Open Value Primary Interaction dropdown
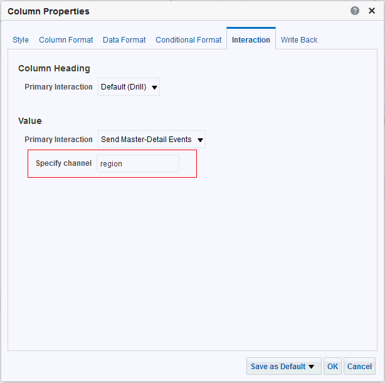Viewport: 385px width, 383px height. (151, 140)
